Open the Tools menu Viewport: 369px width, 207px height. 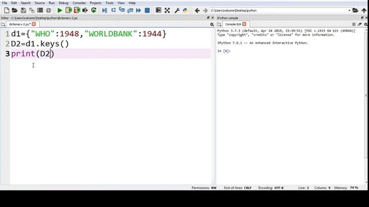[x=110, y=3]
